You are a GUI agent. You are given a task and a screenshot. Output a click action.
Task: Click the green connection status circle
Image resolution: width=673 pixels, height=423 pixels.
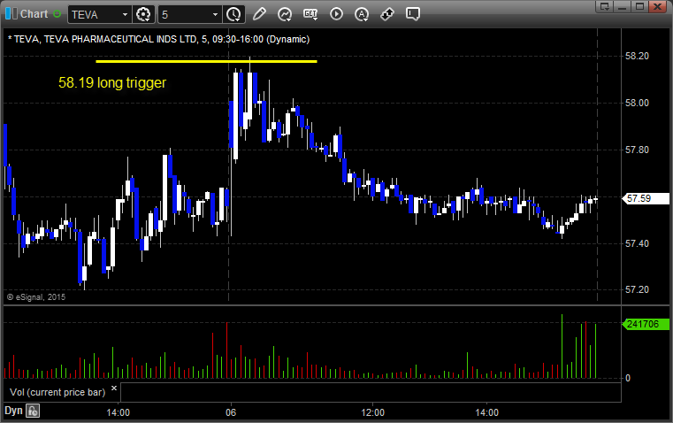57,14
